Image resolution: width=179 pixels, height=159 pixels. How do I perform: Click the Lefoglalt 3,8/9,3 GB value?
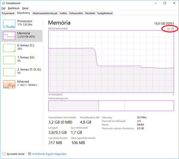point(57,133)
